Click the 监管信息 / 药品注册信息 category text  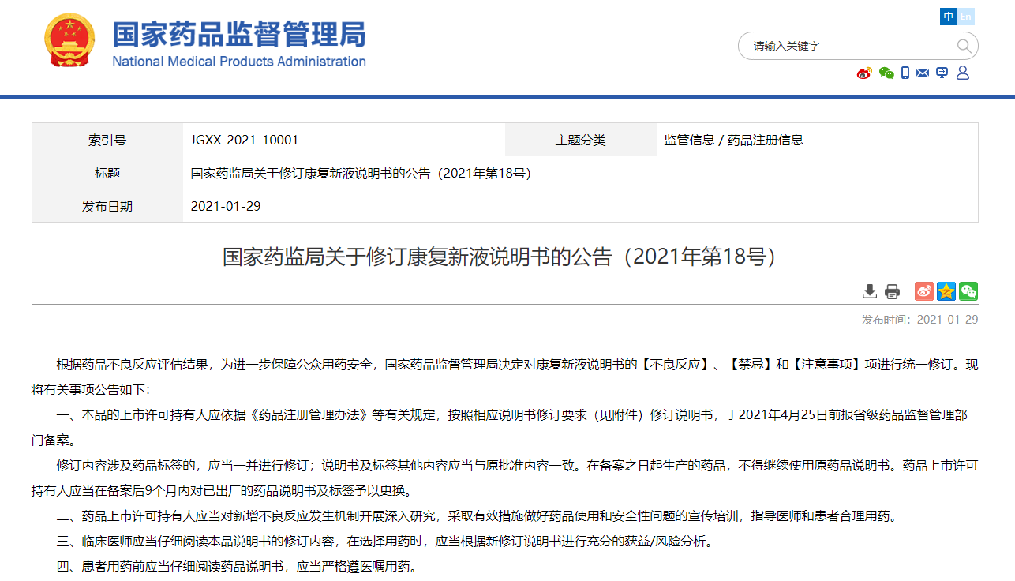coord(734,140)
